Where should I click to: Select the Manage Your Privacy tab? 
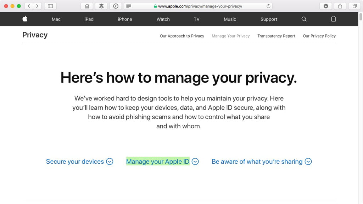pos(230,36)
